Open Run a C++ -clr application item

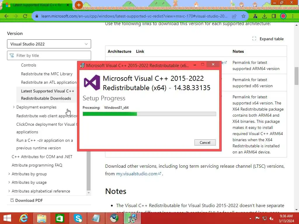(x=45, y=144)
